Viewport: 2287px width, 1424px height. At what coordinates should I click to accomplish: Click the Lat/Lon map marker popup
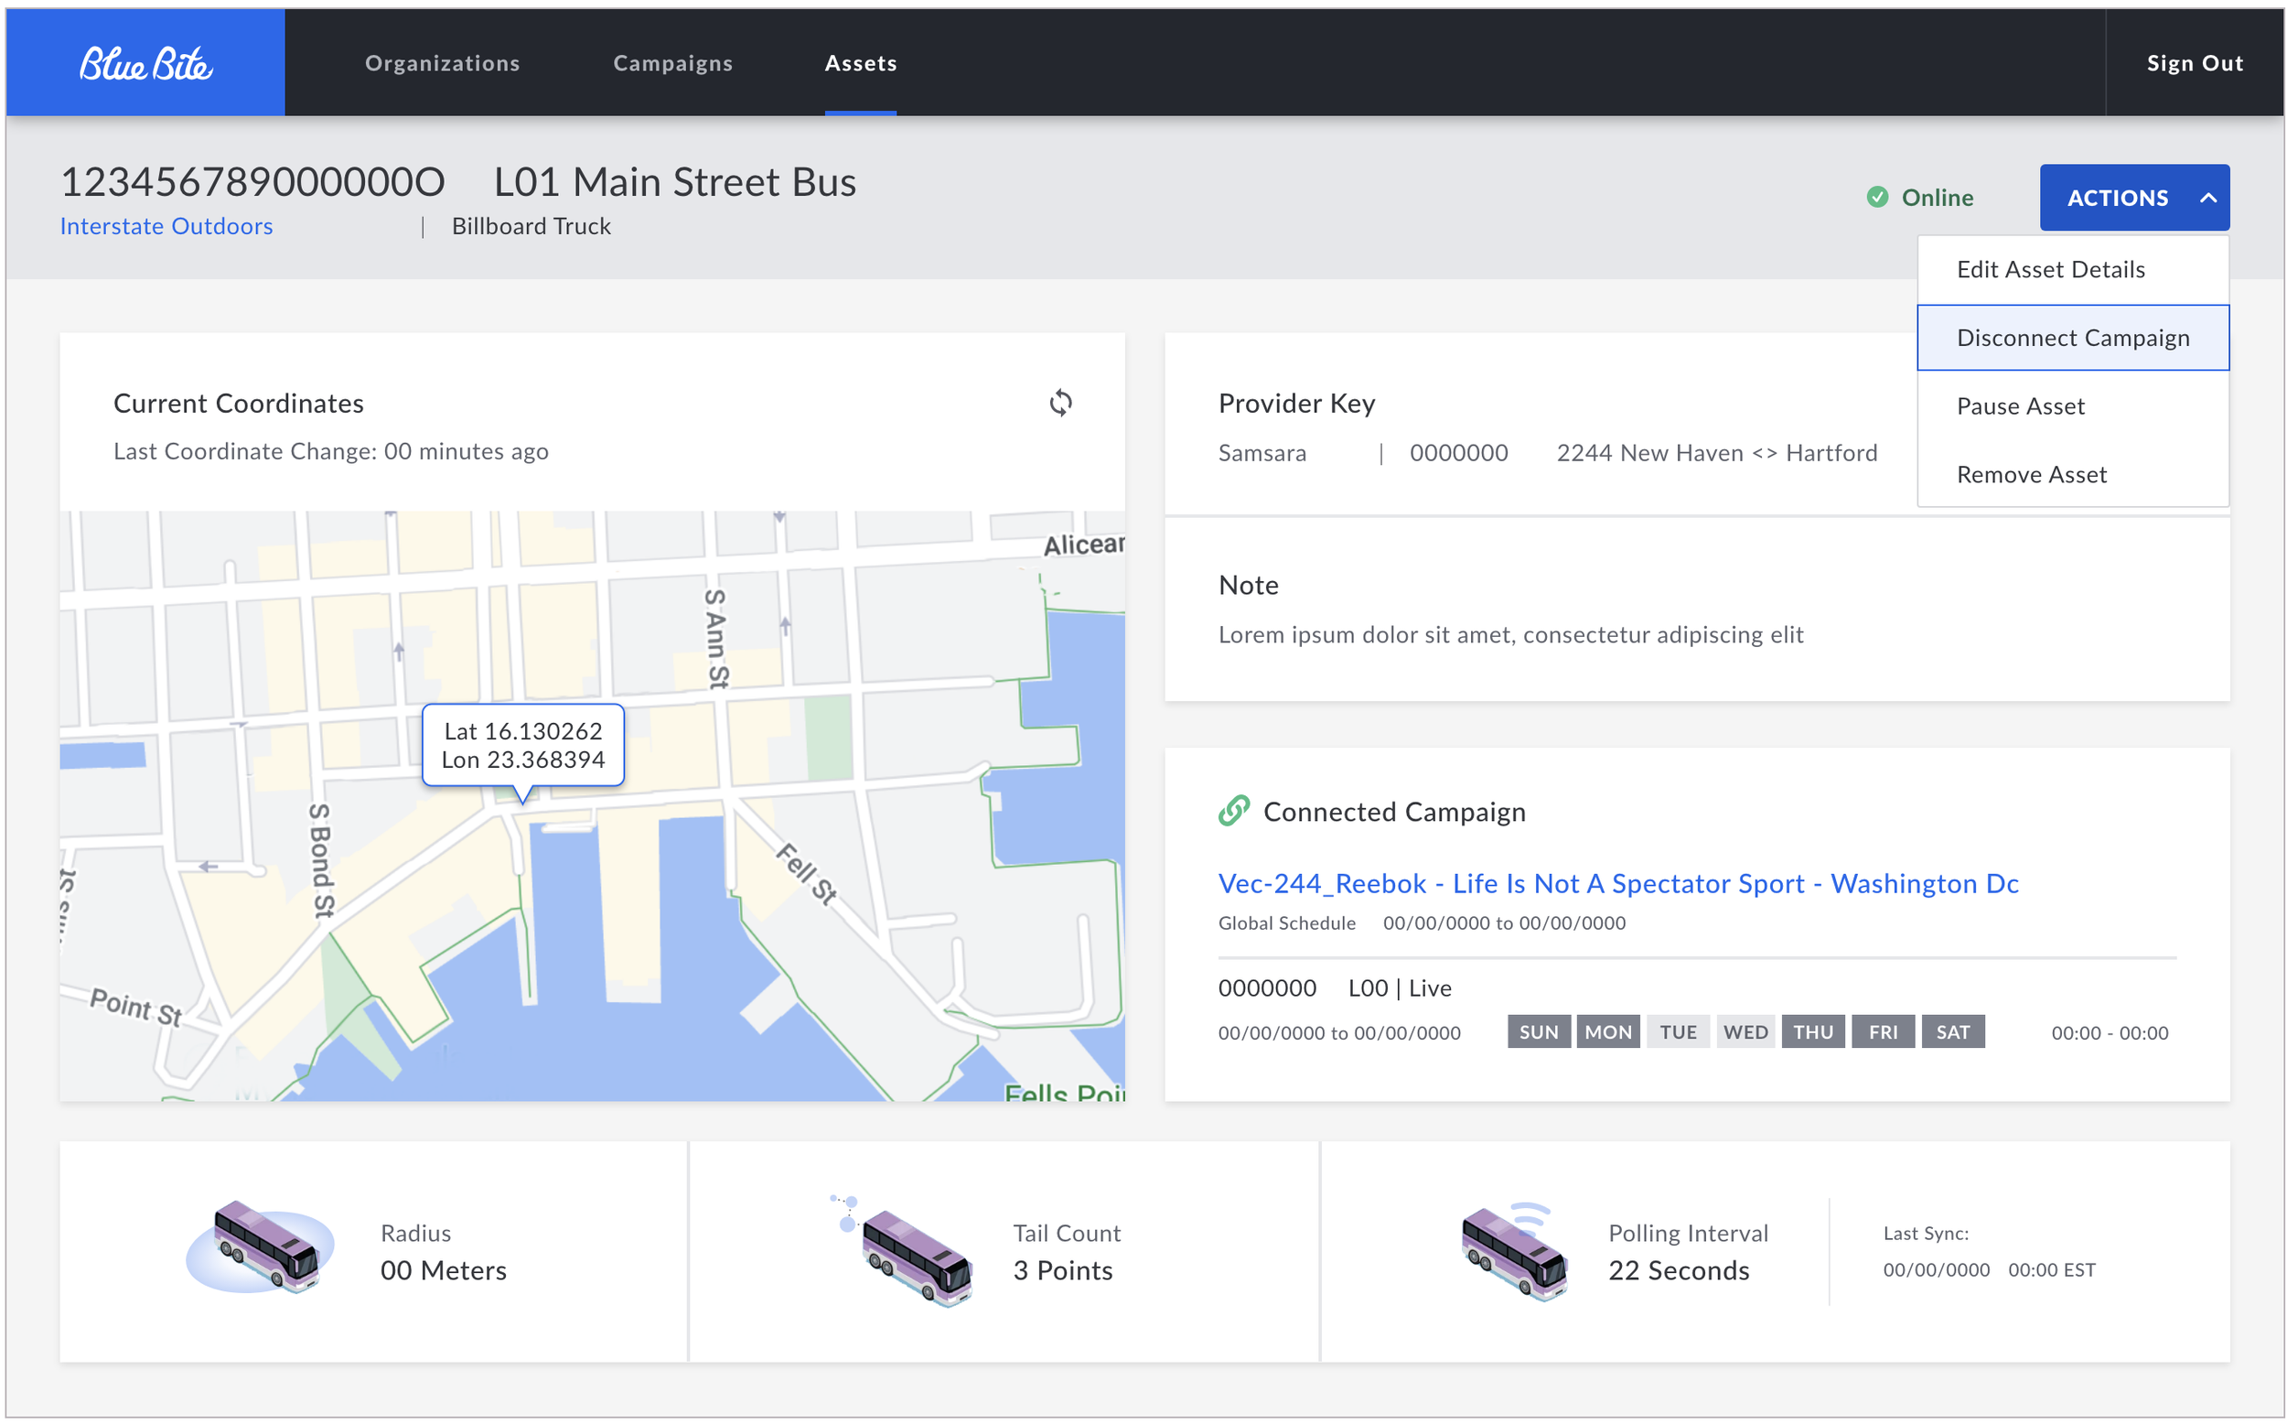coord(522,745)
